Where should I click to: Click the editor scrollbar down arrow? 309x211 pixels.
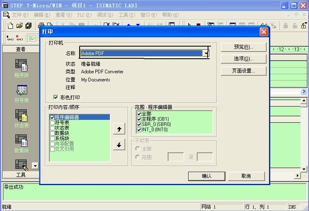(x=304, y=169)
